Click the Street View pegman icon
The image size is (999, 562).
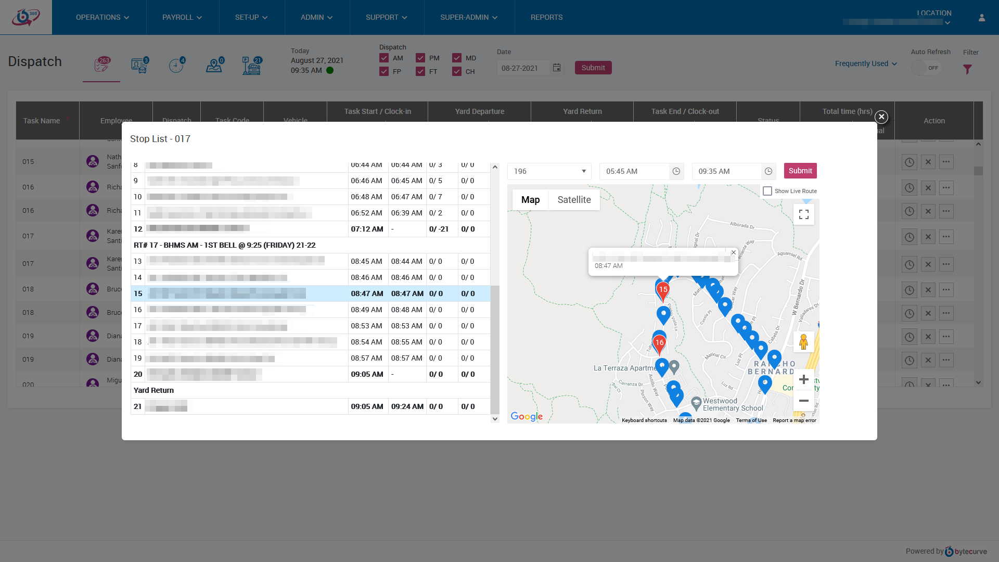(x=803, y=342)
